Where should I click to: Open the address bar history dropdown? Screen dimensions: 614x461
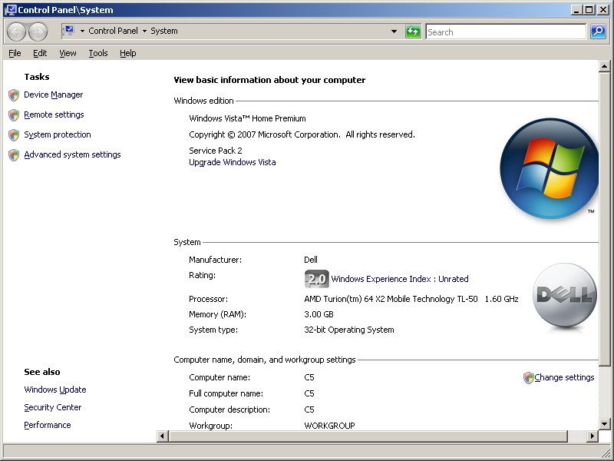tap(394, 32)
